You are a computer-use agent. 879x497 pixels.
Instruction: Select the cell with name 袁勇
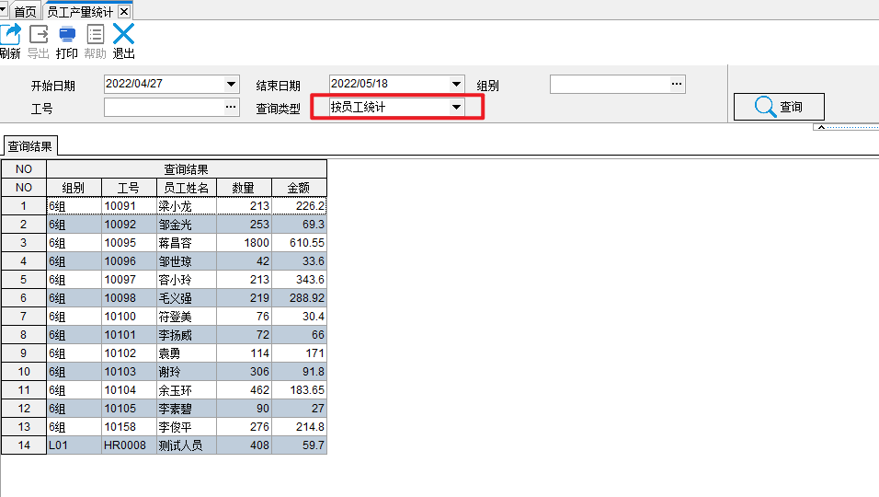pyautogui.click(x=186, y=353)
